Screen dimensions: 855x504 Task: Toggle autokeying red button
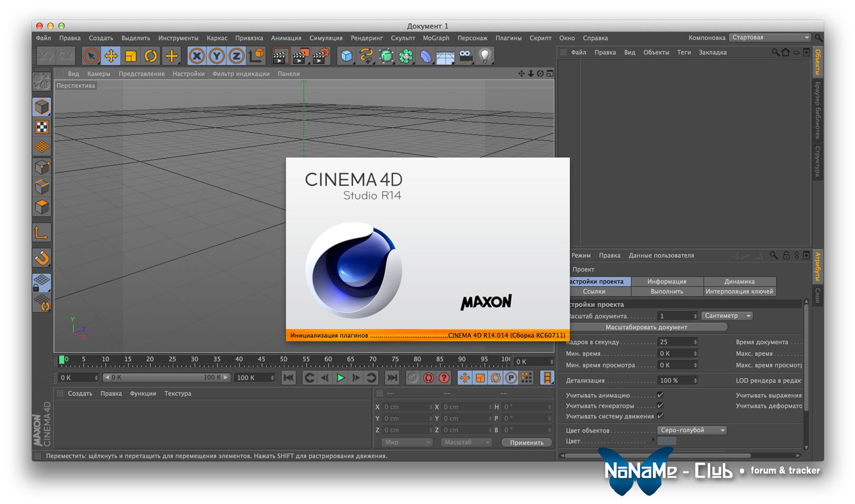point(428,378)
